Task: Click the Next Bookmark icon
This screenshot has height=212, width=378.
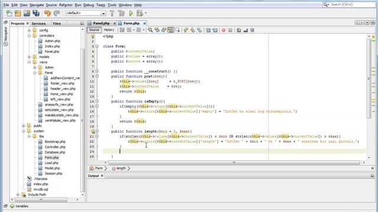Action: 193,30
